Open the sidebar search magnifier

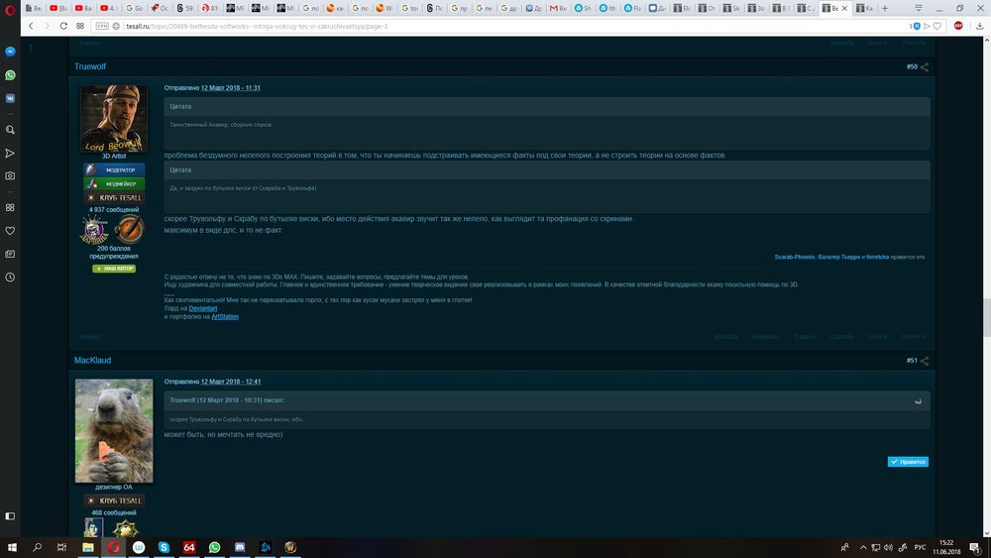tap(10, 130)
